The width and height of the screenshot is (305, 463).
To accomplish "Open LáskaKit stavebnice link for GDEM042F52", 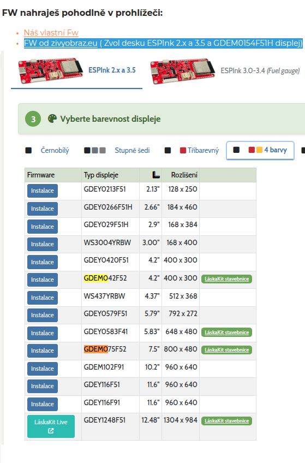I will (x=226, y=279).
